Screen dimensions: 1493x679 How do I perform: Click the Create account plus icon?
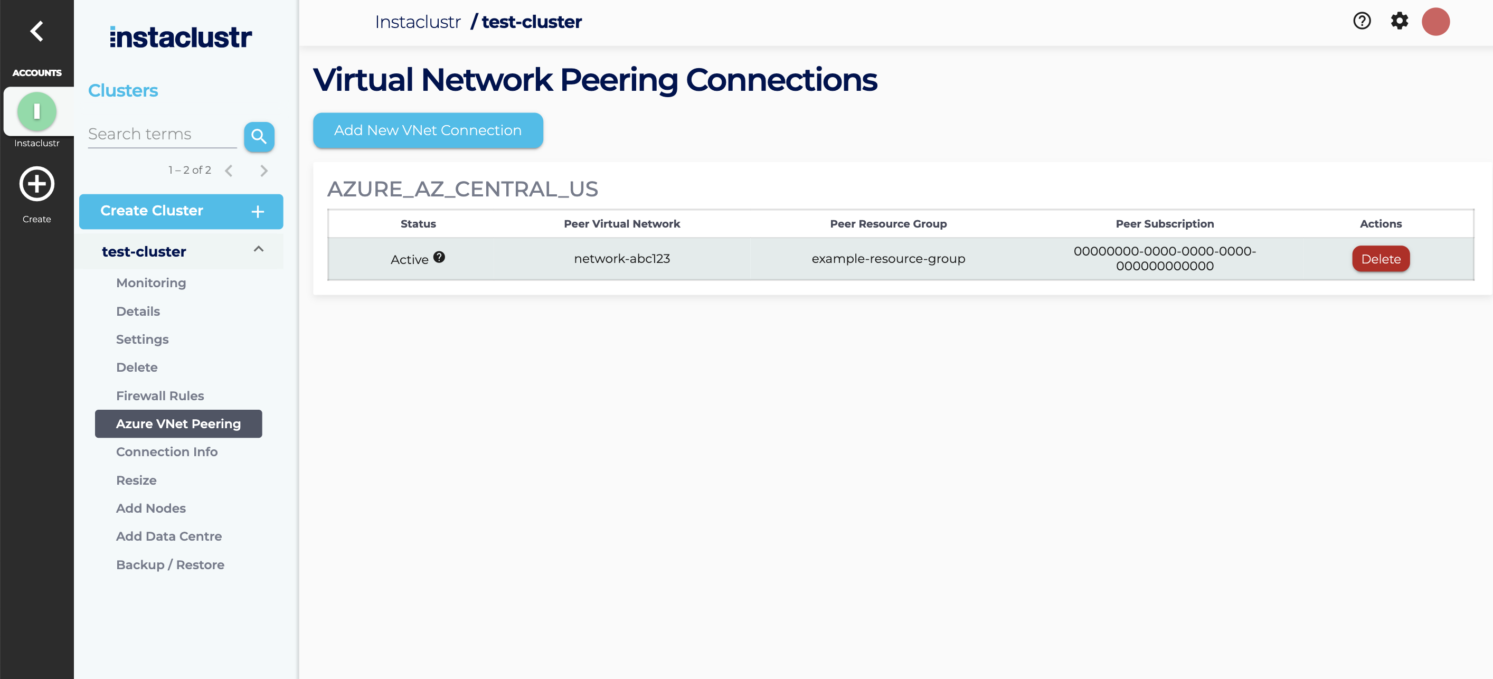tap(36, 184)
